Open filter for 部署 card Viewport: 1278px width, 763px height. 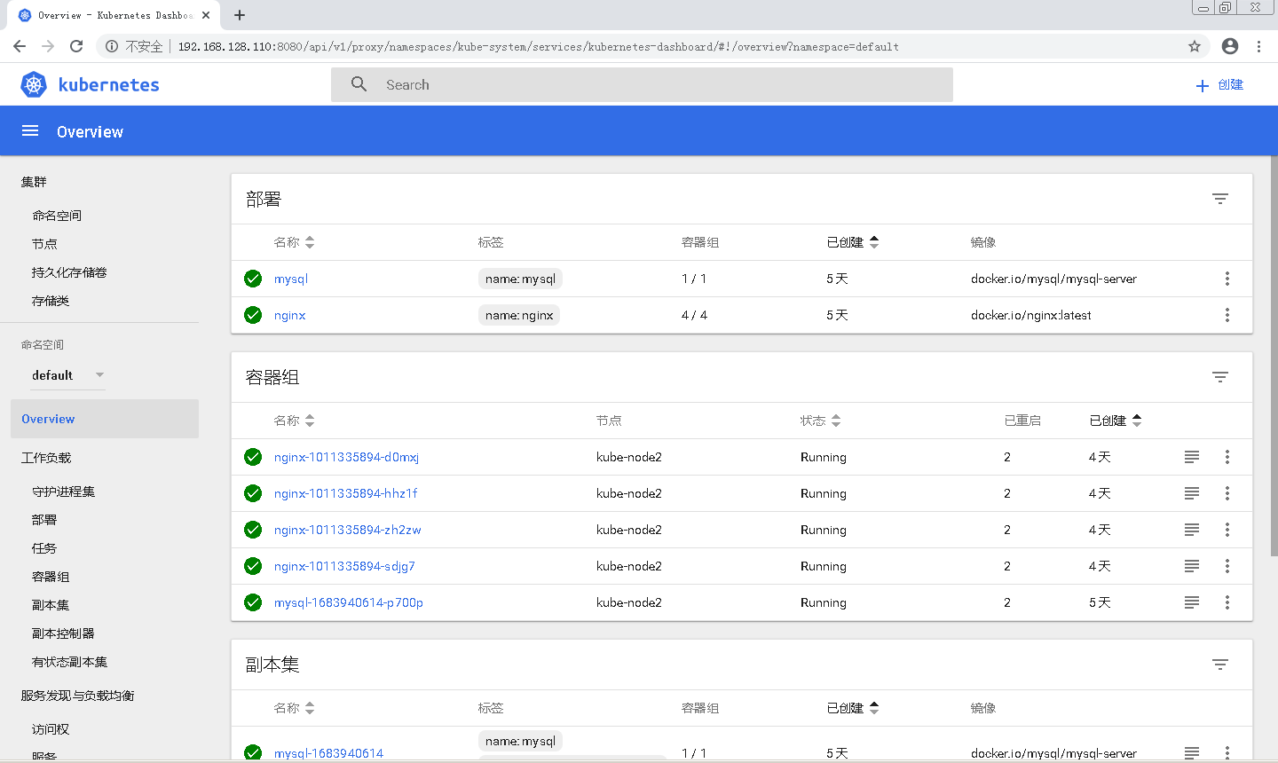pyautogui.click(x=1220, y=199)
